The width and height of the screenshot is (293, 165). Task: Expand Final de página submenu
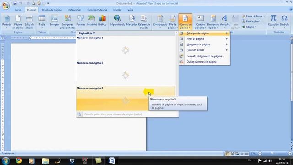[x=205, y=39]
